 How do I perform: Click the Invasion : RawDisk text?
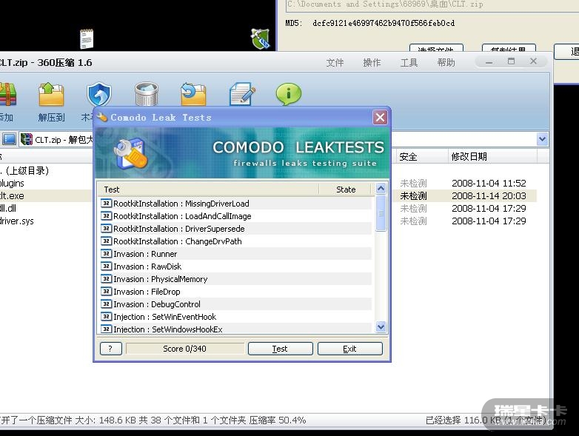(x=147, y=266)
